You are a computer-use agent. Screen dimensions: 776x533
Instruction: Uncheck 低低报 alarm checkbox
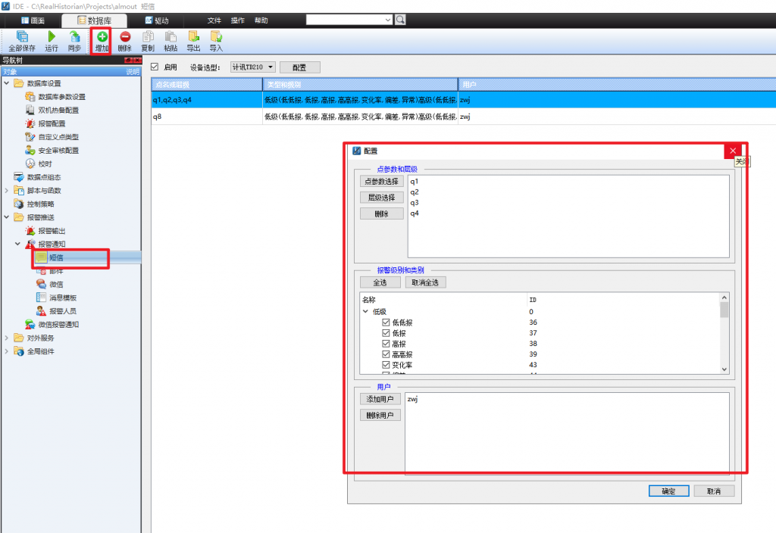[386, 323]
